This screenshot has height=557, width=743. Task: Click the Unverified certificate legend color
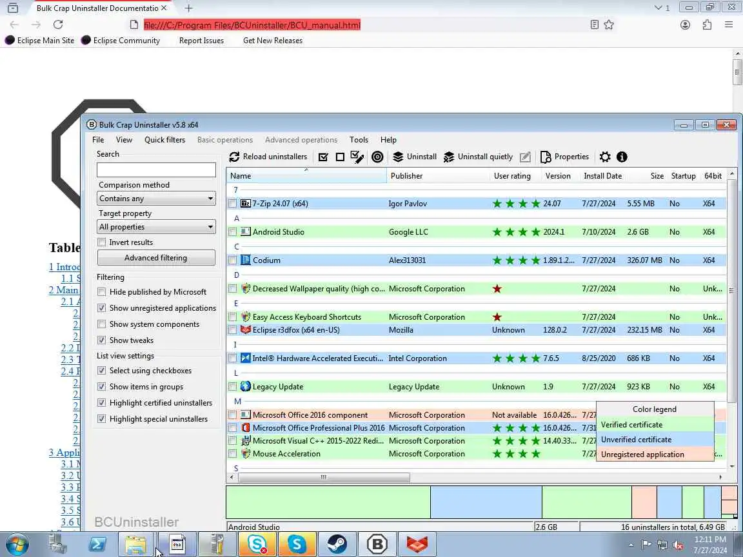(655, 440)
